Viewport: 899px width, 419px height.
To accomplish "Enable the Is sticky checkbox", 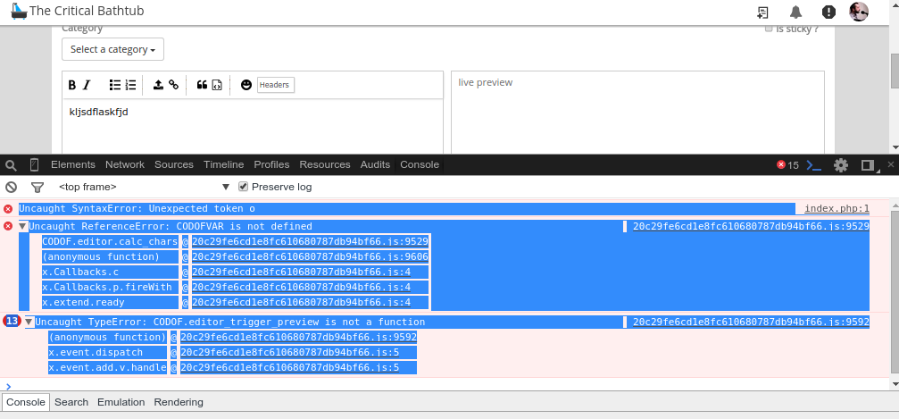I will coord(769,29).
